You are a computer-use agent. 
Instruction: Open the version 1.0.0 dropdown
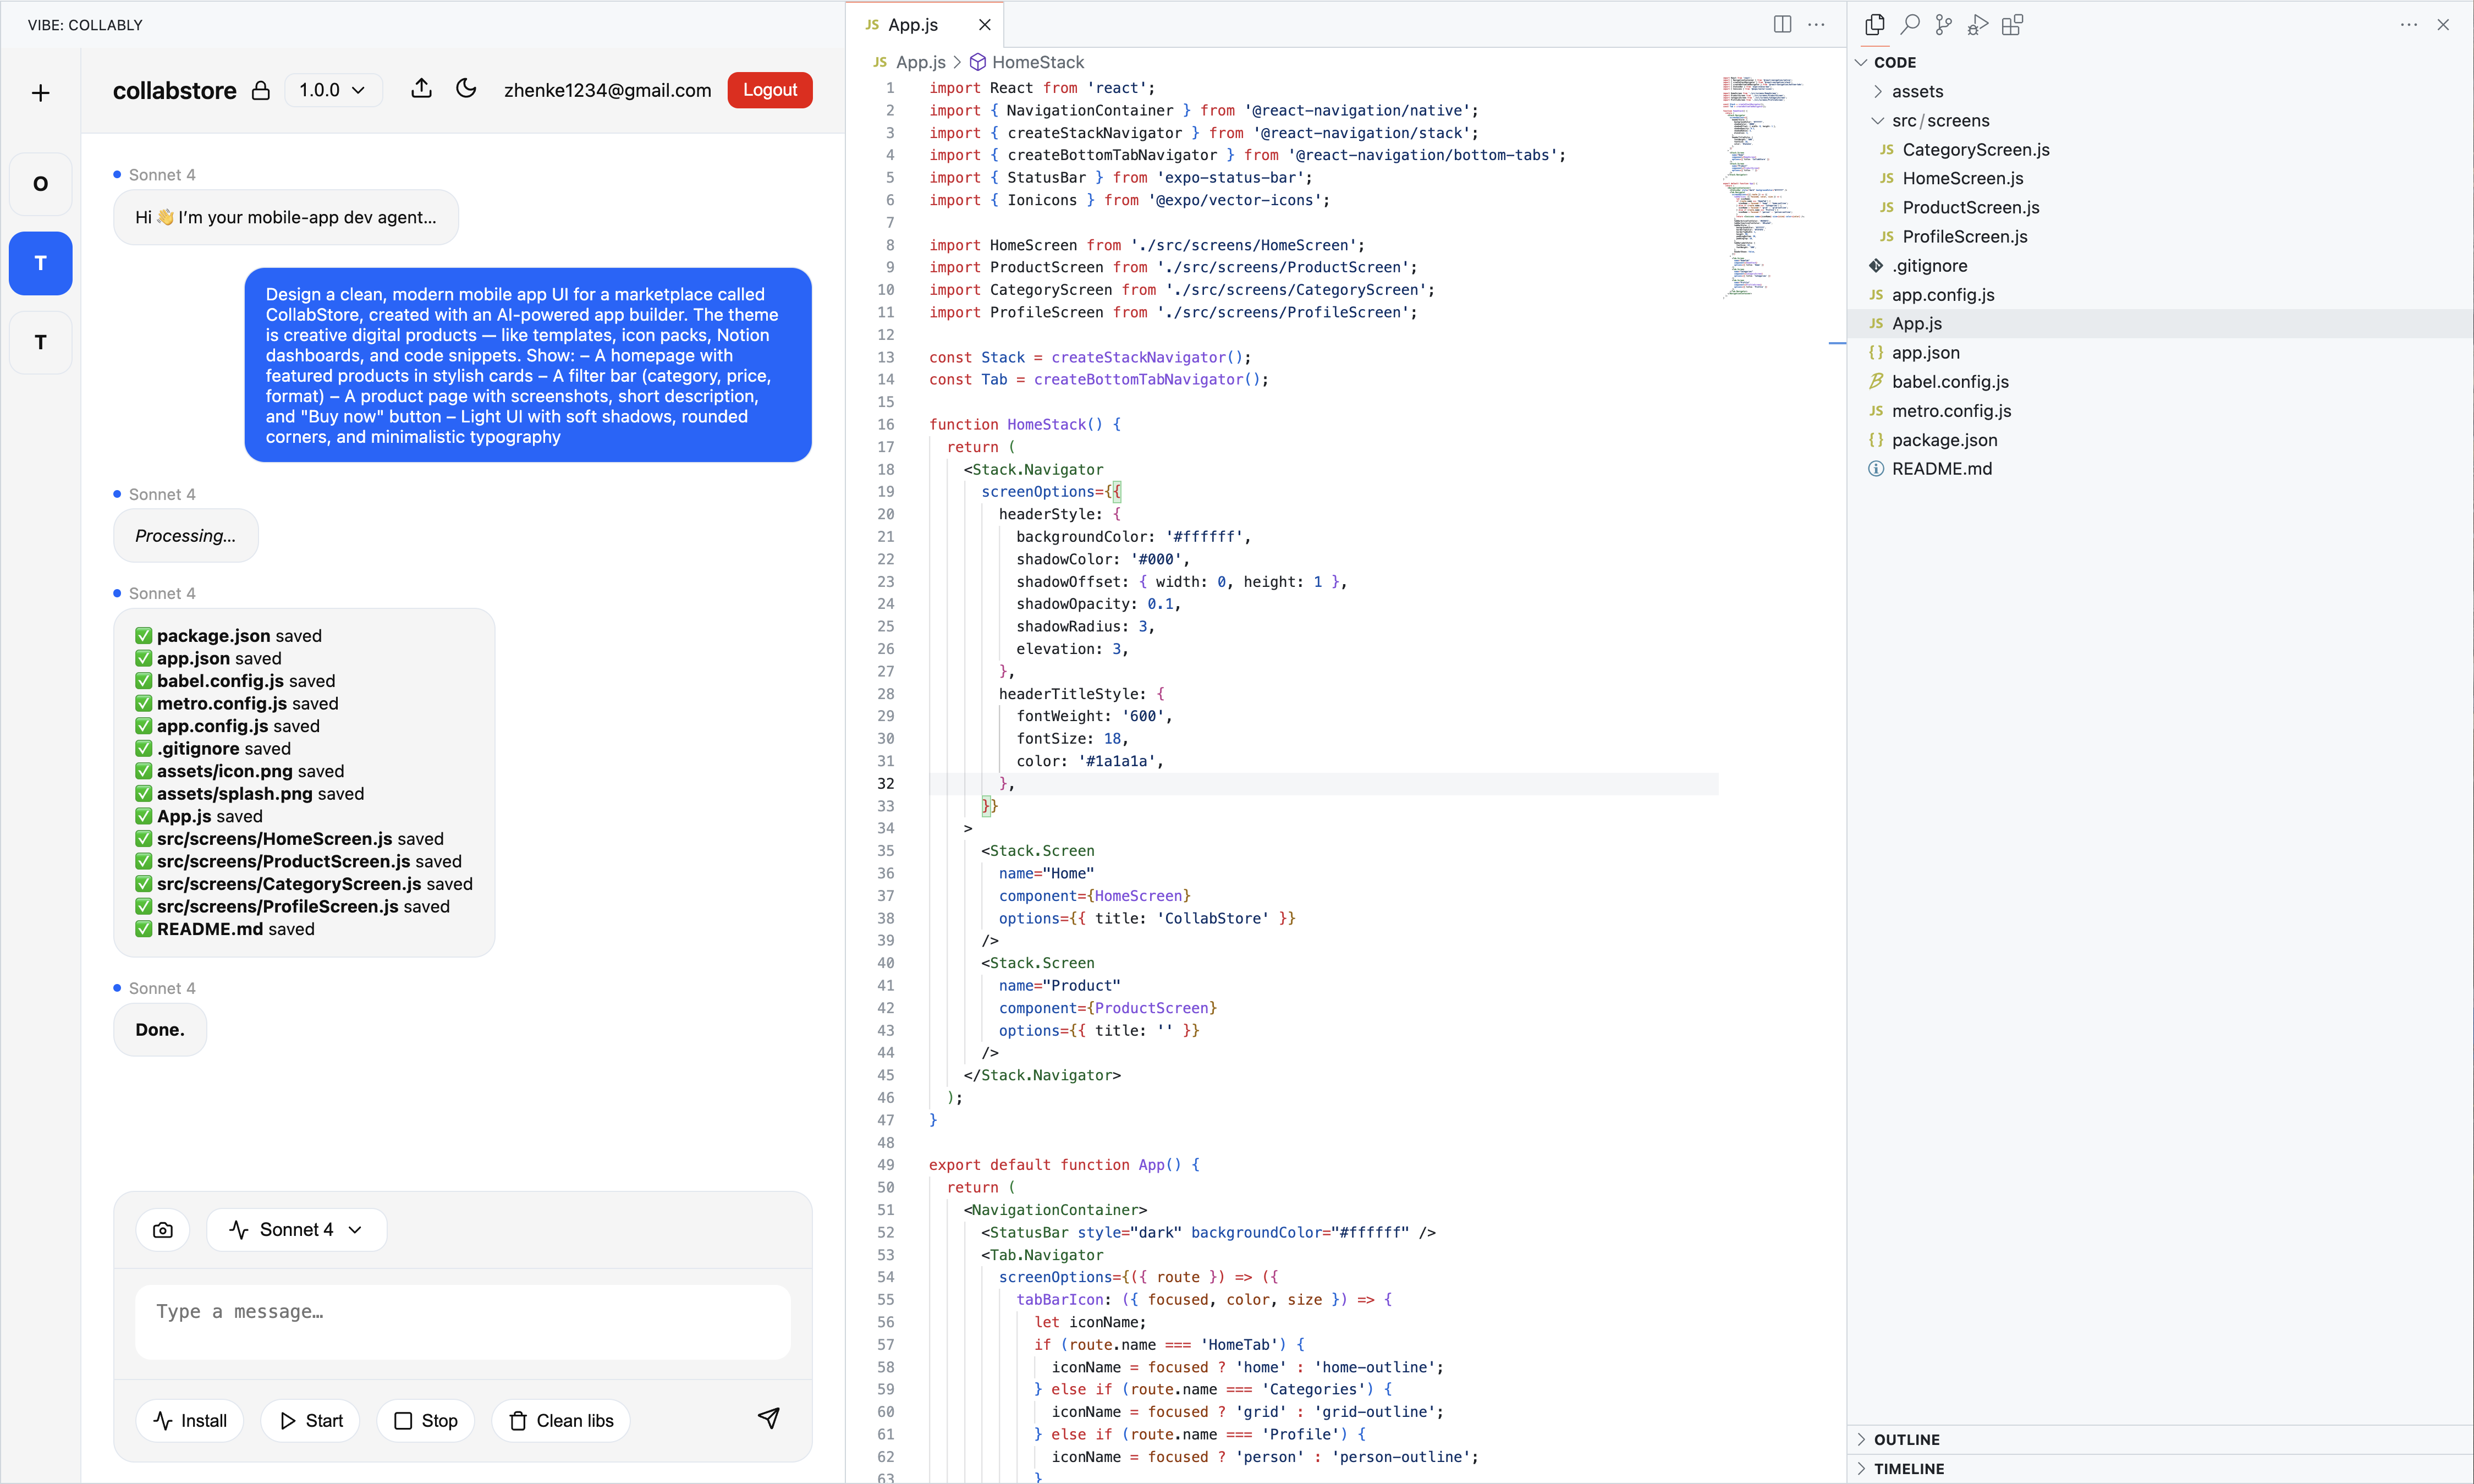[332, 90]
